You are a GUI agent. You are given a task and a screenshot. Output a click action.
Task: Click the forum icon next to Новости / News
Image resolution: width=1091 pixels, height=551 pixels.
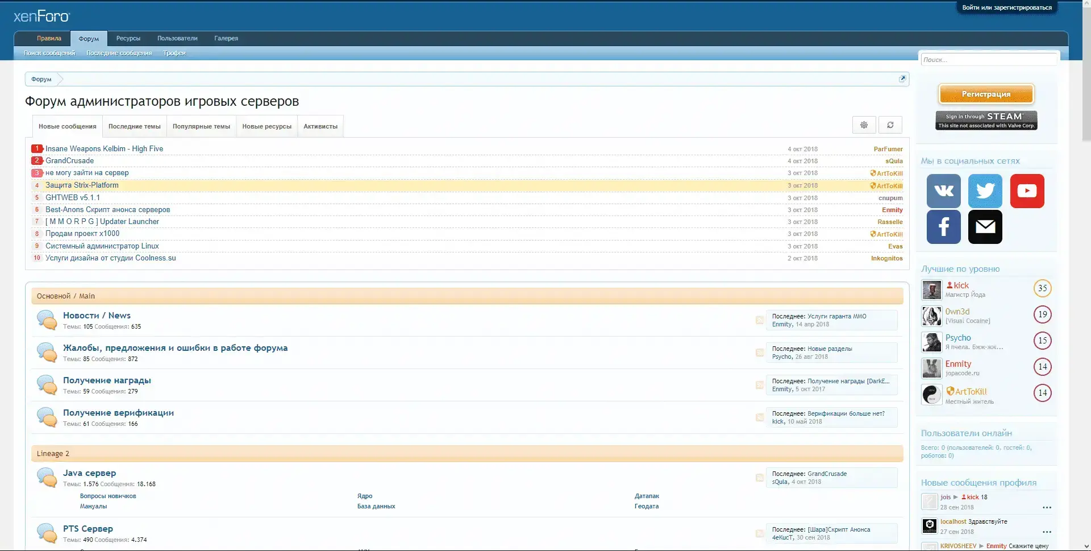click(47, 320)
